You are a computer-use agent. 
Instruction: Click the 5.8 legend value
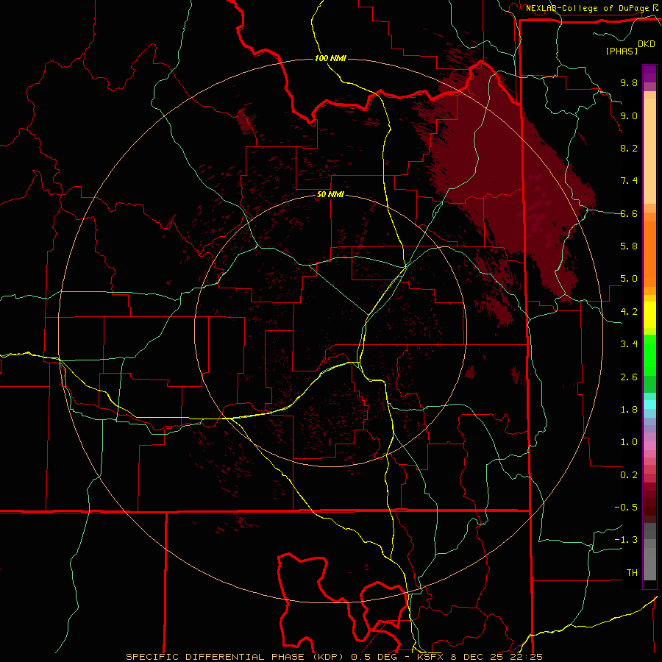(629, 246)
